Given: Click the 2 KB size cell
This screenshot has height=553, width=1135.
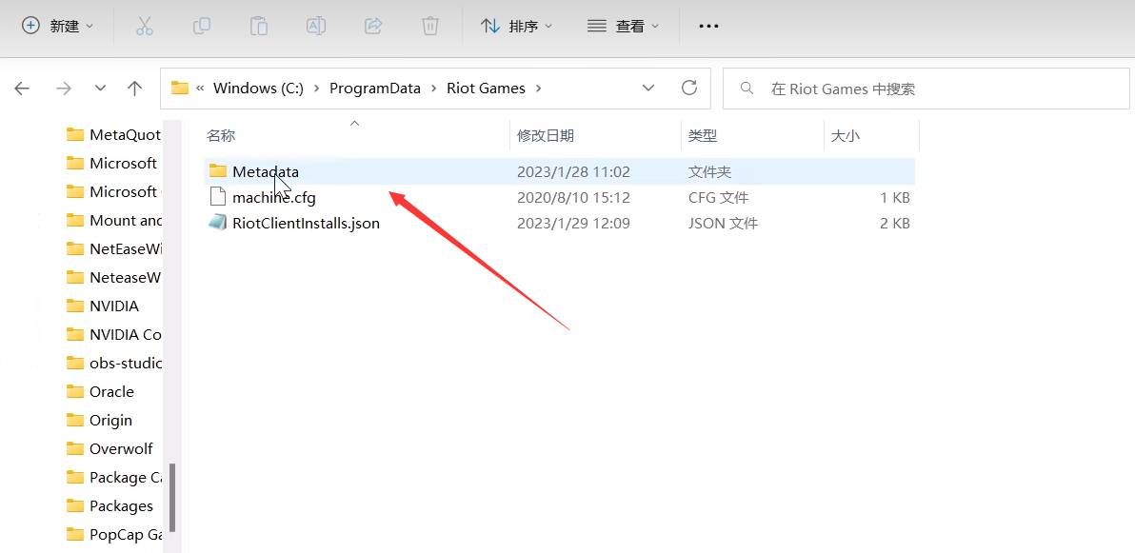Looking at the screenshot, I should [x=895, y=223].
